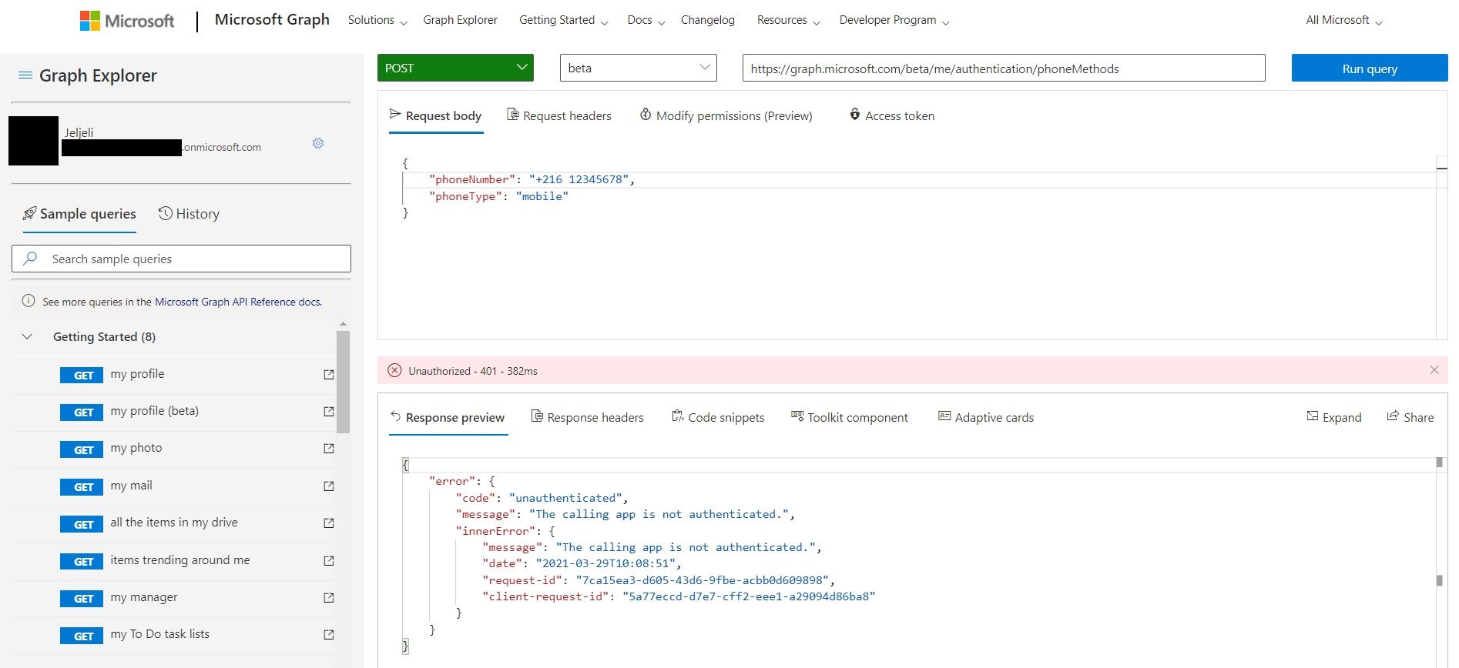Click the info icon beside See more queries

click(x=29, y=301)
